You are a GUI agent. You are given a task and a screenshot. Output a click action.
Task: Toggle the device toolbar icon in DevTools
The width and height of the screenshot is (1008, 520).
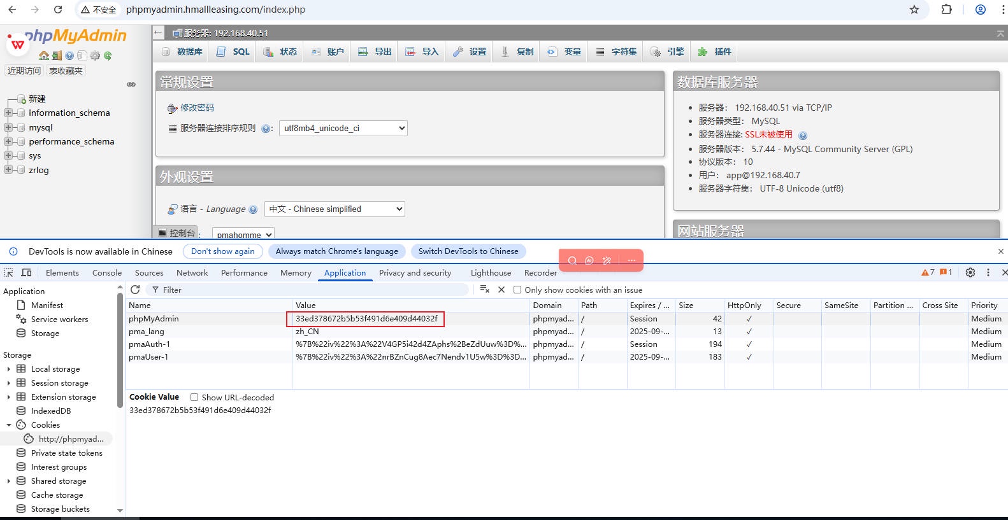pos(27,272)
